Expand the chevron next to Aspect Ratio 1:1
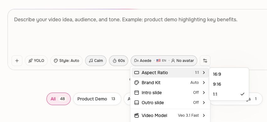This screenshot has height=122, width=267. (204, 73)
